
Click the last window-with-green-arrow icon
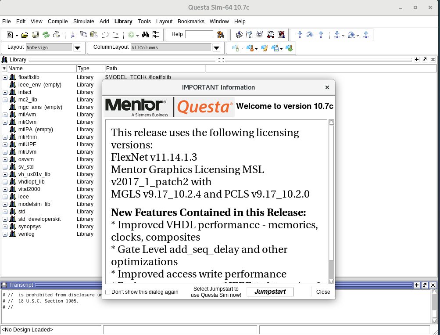(289, 48)
